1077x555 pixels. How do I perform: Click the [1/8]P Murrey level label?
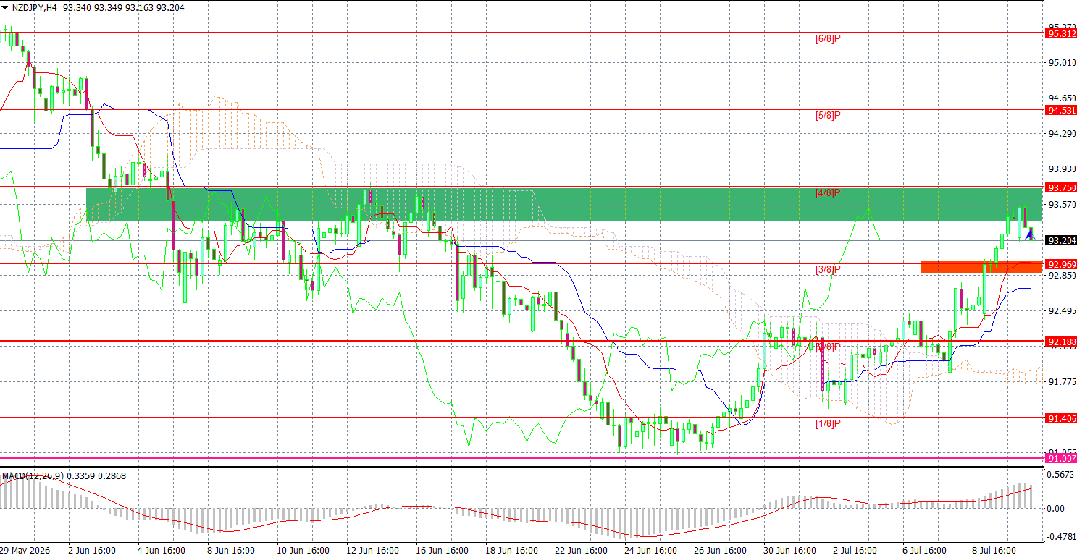827,423
